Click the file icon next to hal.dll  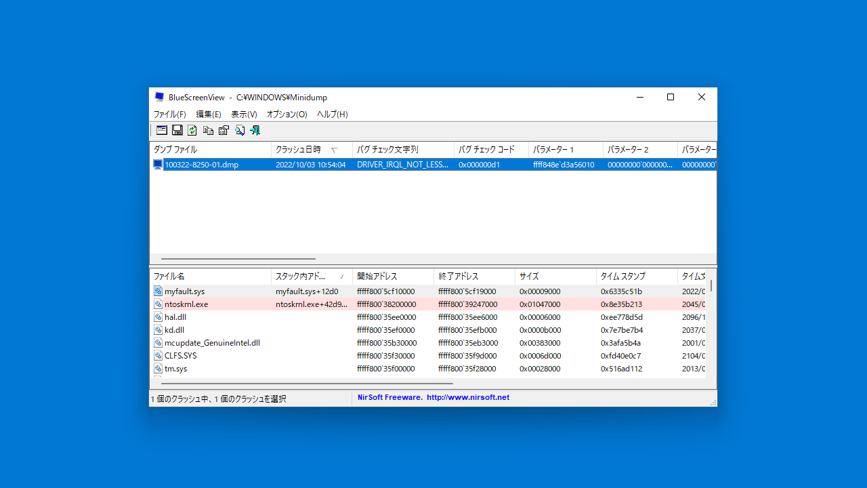pyautogui.click(x=158, y=317)
